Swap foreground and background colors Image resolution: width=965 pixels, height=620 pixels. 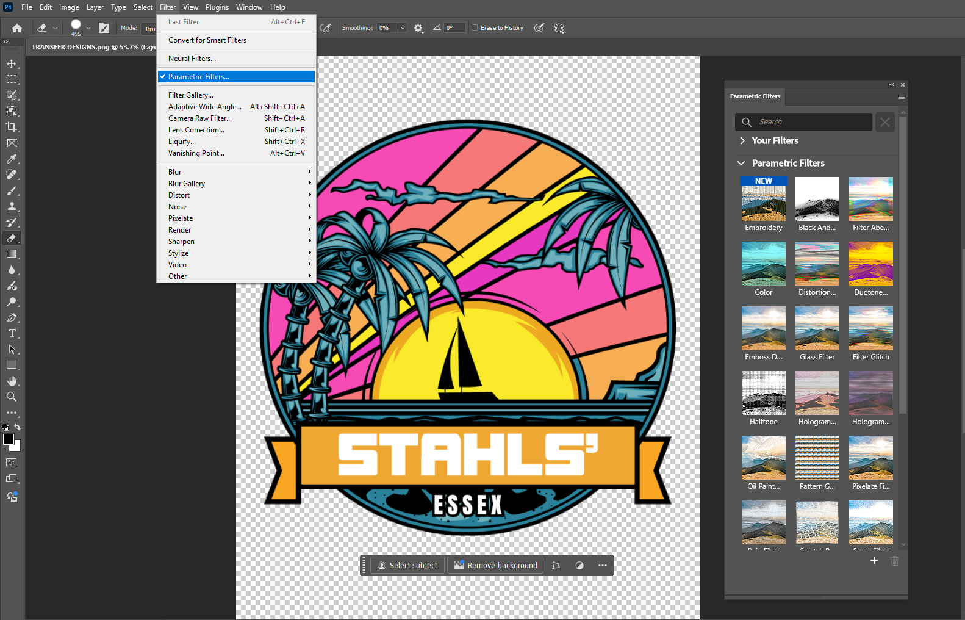coord(18,427)
